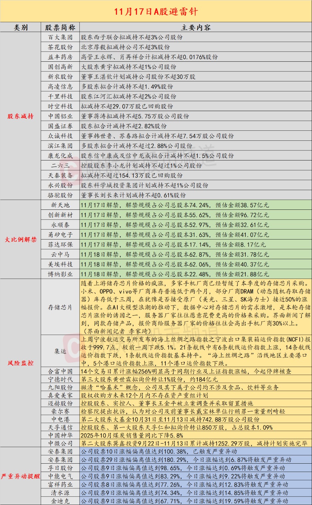
Task: Click the 风险监控 category cell
Action: [21, 363]
